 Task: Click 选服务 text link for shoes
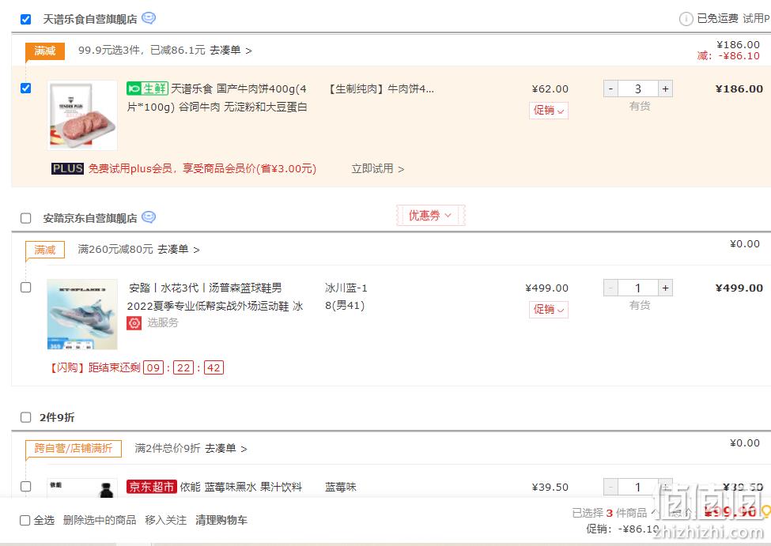[163, 323]
